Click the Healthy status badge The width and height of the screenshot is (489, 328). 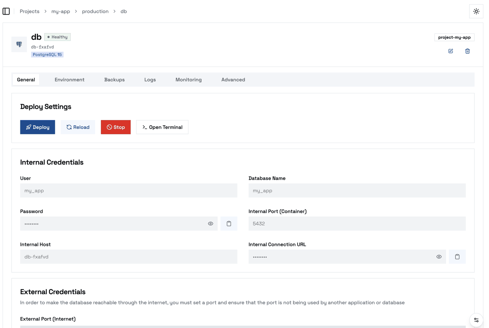point(58,37)
